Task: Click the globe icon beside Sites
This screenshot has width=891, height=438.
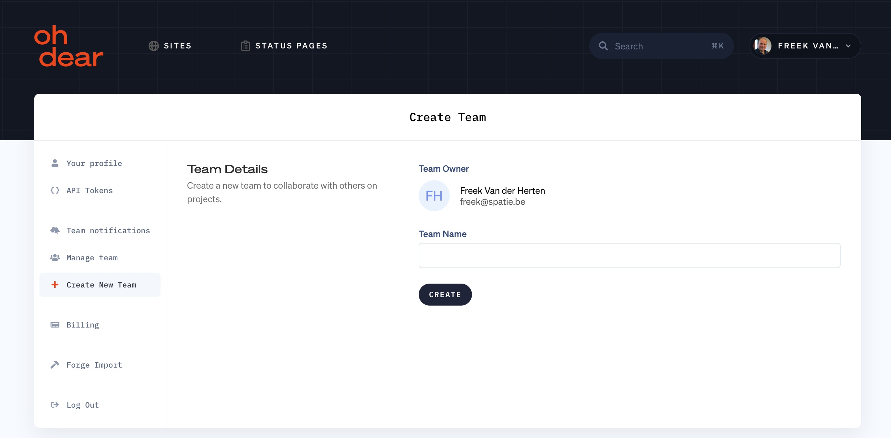Action: coord(153,46)
